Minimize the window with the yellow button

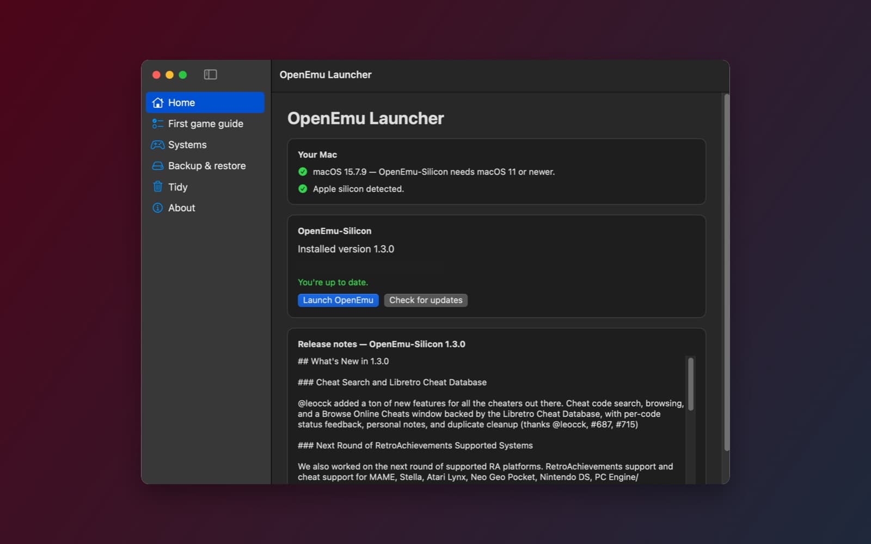[169, 75]
